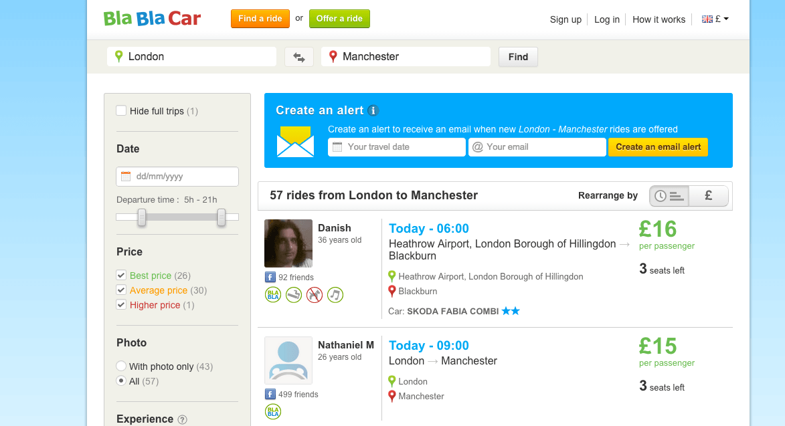This screenshot has width=785, height=426.
Task: Sort rides by departure time
Action: tap(669, 196)
